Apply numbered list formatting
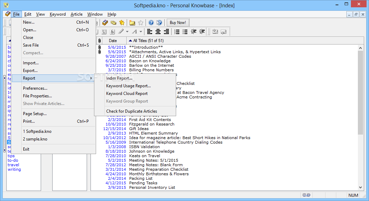369x201 pixels. (177, 32)
